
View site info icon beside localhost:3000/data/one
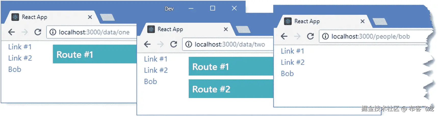(53, 32)
